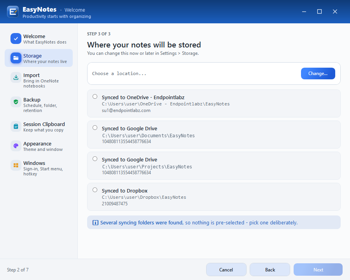The width and height of the screenshot is (350, 280).
Task: Click the info icon in the notice banner
Action: (95, 222)
